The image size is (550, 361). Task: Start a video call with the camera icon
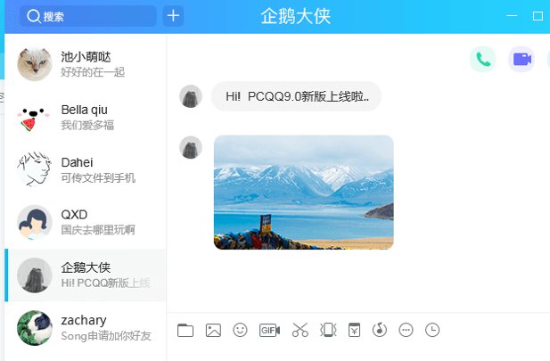click(521, 60)
